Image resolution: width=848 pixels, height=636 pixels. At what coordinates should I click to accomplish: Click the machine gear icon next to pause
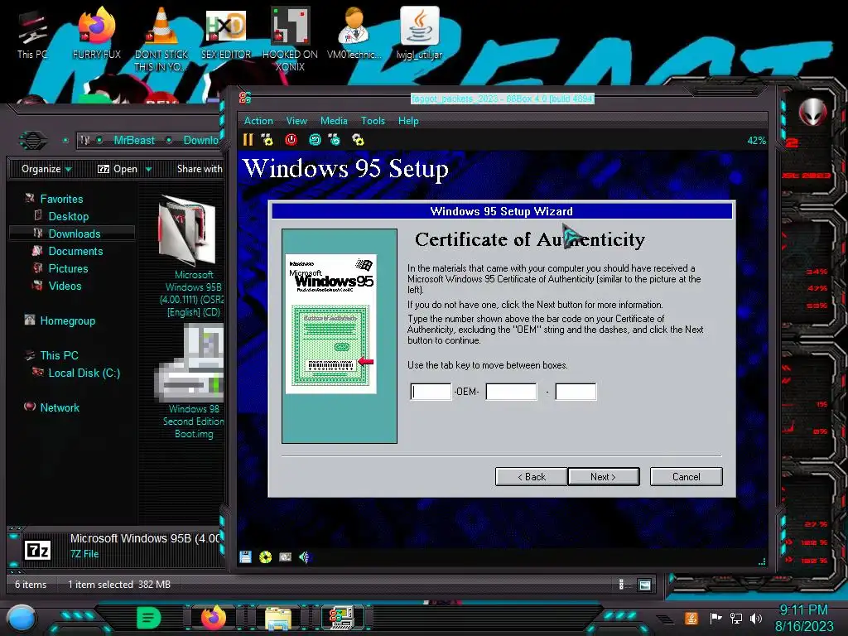(267, 140)
